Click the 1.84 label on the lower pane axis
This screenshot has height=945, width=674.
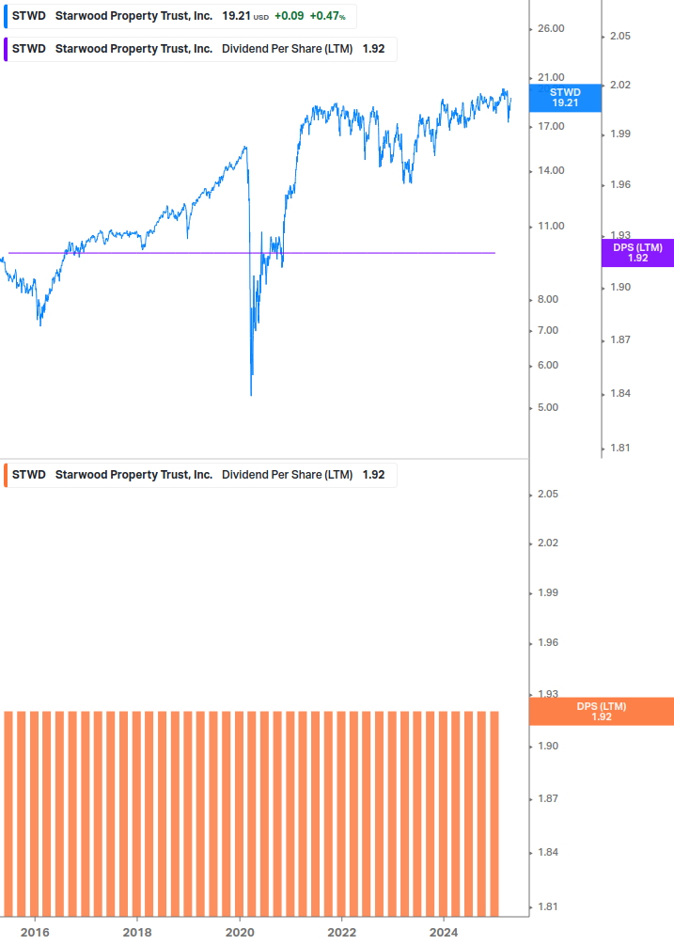(548, 852)
